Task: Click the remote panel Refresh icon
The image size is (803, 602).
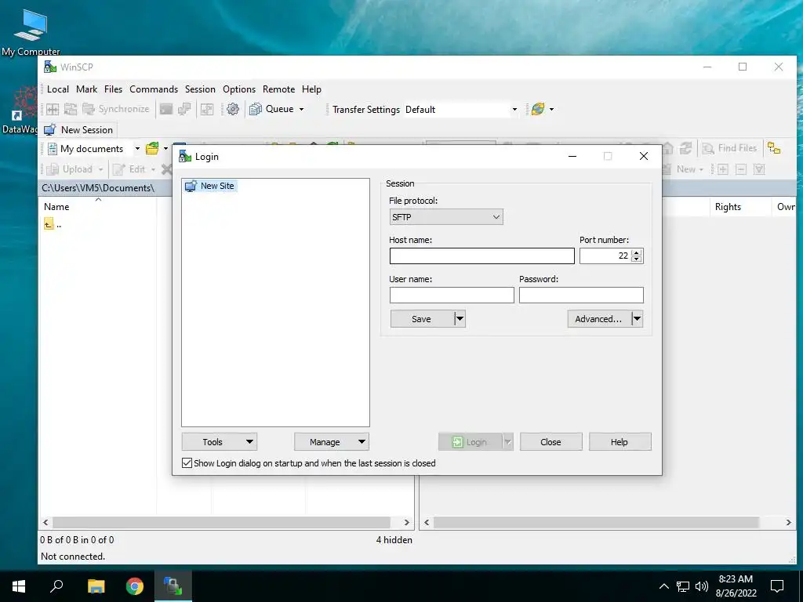Action: (685, 148)
